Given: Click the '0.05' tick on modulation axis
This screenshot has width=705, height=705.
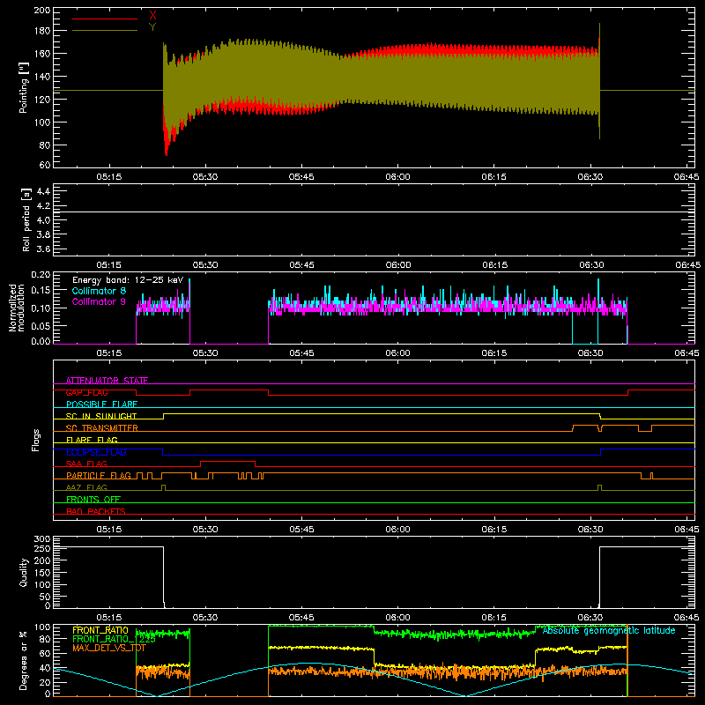Looking at the screenshot, I should (41, 324).
